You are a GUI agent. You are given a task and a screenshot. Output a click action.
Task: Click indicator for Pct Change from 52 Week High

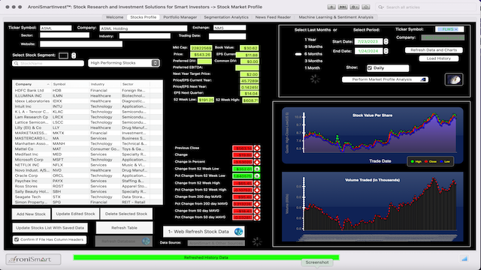[x=257, y=190]
